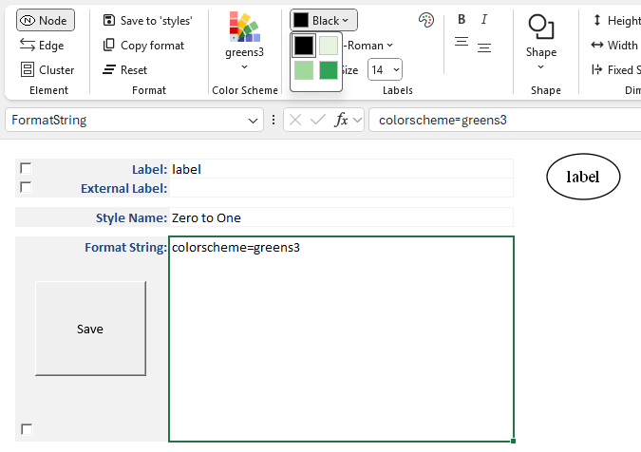Toggle the checkbox below the Save button
The image size is (641, 452).
point(27,429)
